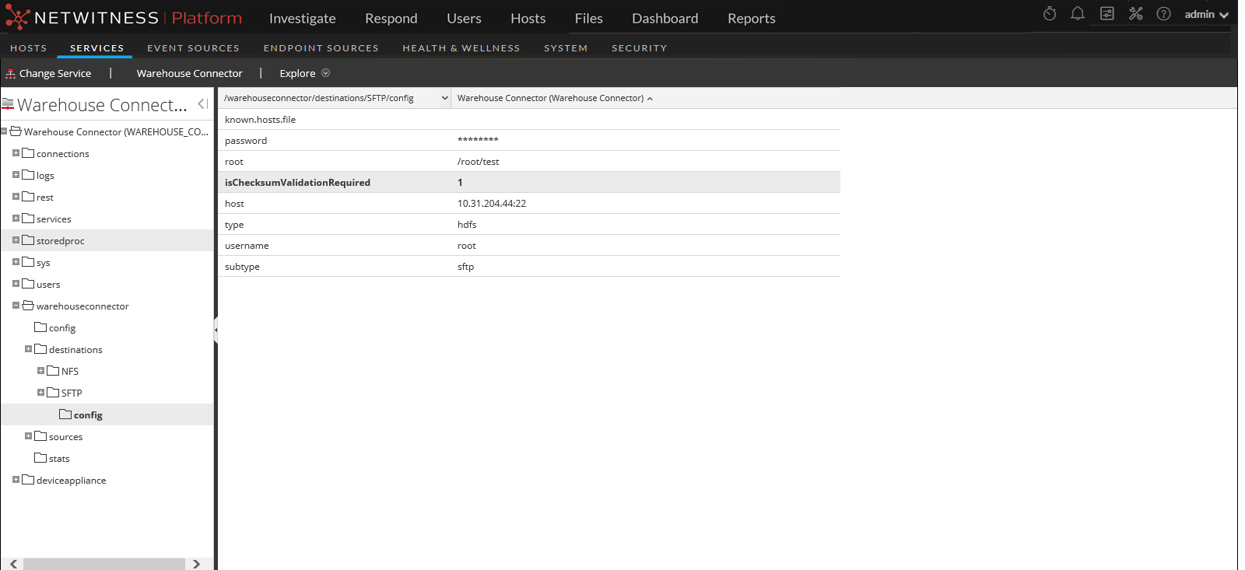The width and height of the screenshot is (1245, 570).
Task: Expand the services tree node
Action: point(16,219)
